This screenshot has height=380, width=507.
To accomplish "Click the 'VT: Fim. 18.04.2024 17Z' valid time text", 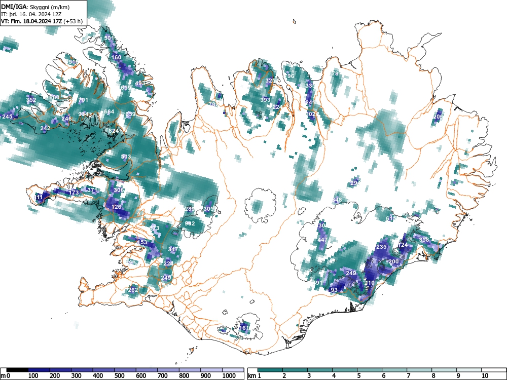I will [x=32, y=21].
